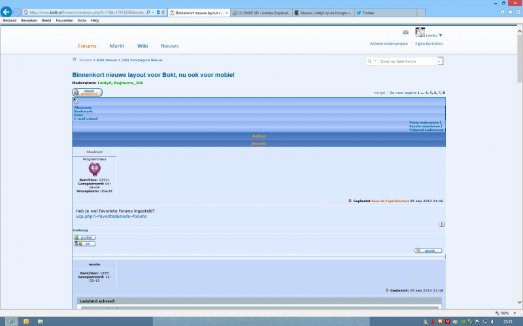
Task: Refresh the page with the reload icon
Action: (163, 12)
